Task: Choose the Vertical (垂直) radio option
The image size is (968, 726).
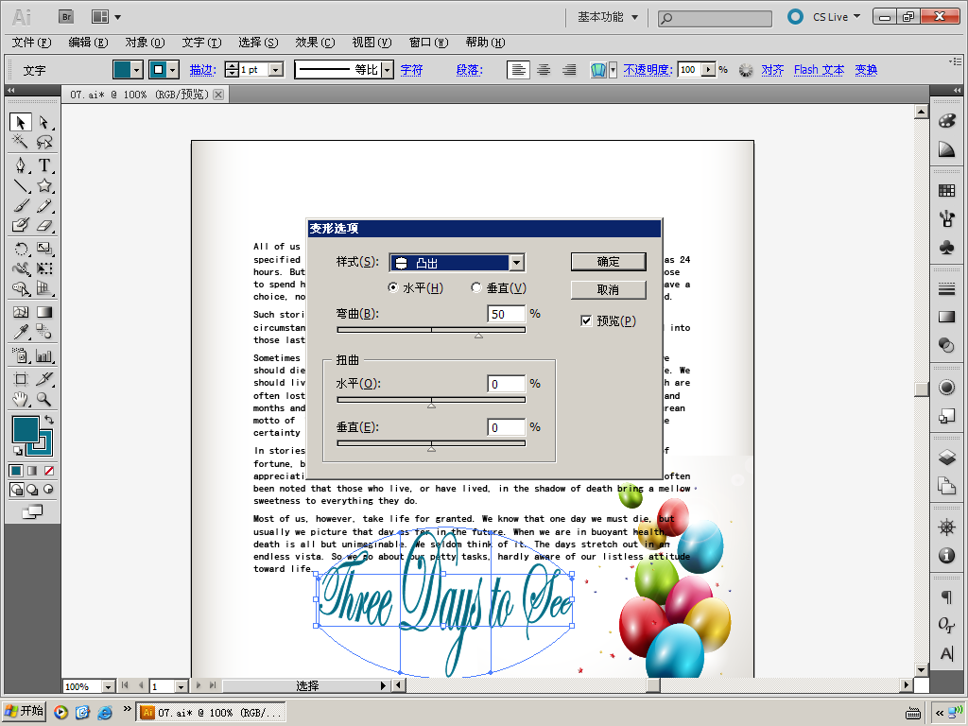Action: (x=476, y=287)
